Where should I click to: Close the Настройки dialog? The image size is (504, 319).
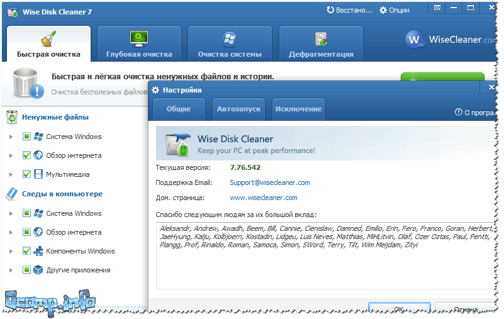491,87
